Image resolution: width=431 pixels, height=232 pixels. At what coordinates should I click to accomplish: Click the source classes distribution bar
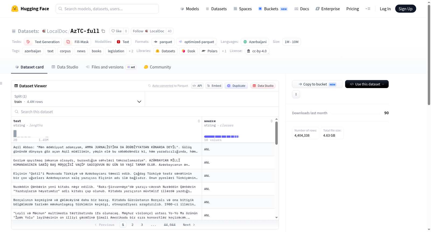coord(221,137)
